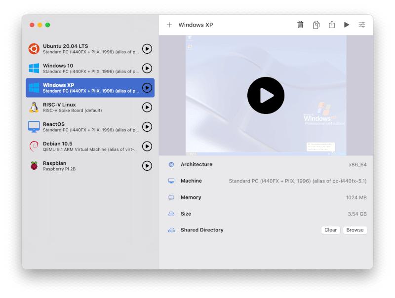Click the Shared Directory label
The width and height of the screenshot is (395, 298).
(202, 230)
